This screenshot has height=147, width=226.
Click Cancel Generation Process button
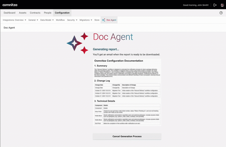127,136
